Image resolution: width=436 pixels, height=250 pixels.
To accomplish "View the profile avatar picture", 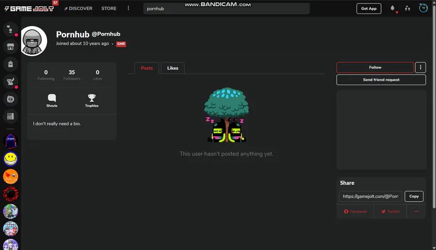I will (33, 41).
